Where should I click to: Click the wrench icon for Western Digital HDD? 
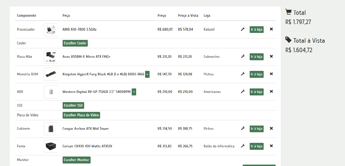[243, 92]
